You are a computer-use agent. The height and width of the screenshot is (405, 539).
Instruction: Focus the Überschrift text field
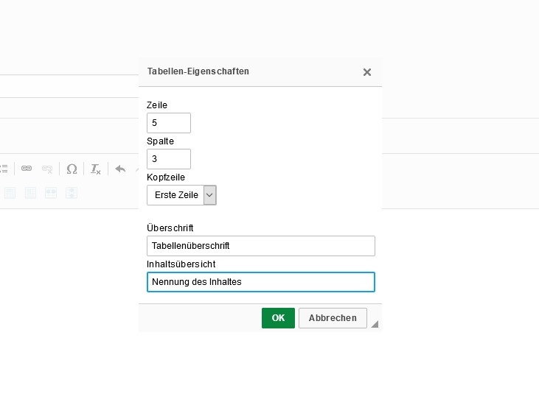tap(261, 246)
